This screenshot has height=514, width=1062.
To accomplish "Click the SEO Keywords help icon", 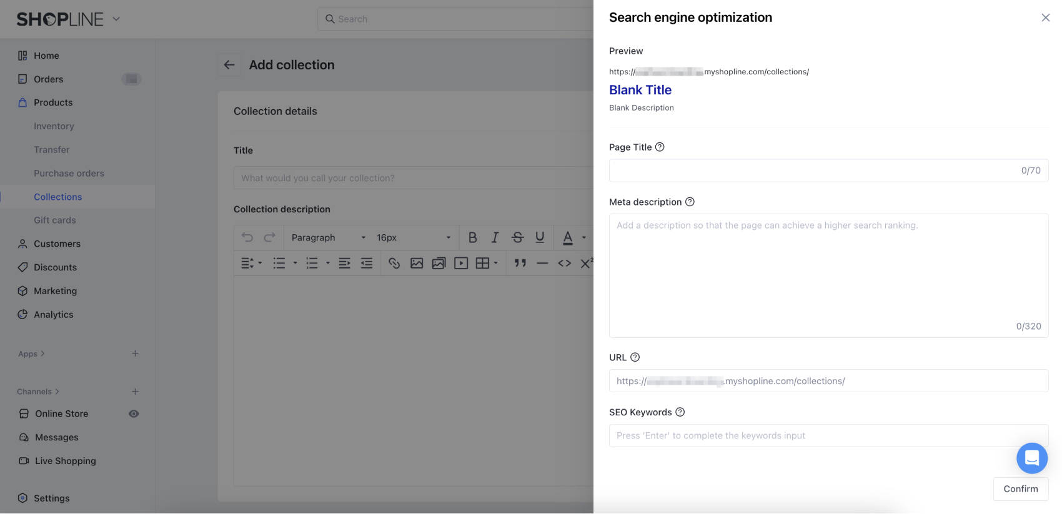I will [x=680, y=412].
